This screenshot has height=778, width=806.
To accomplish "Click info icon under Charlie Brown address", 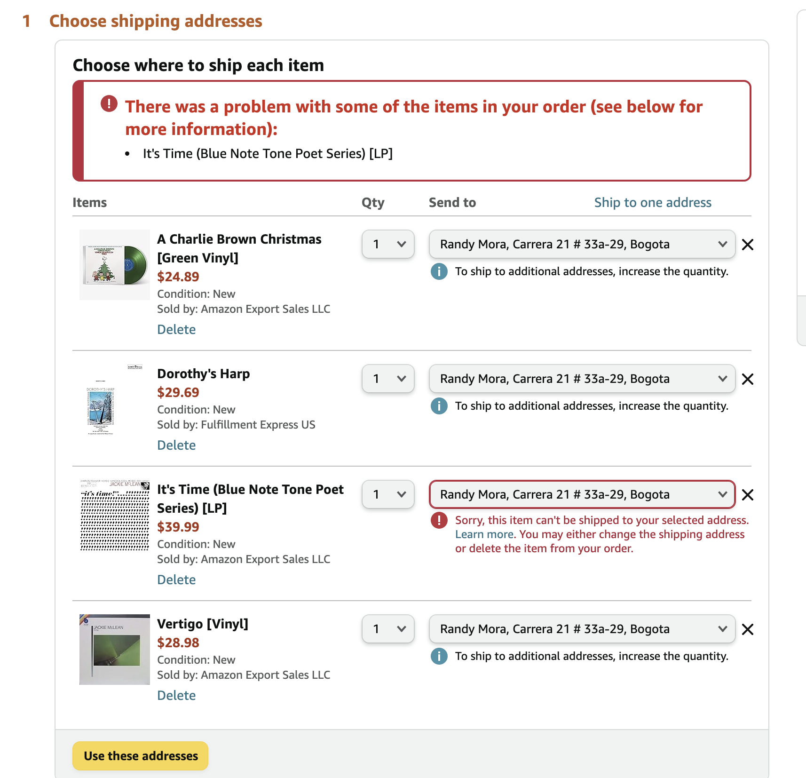I will tap(439, 271).
